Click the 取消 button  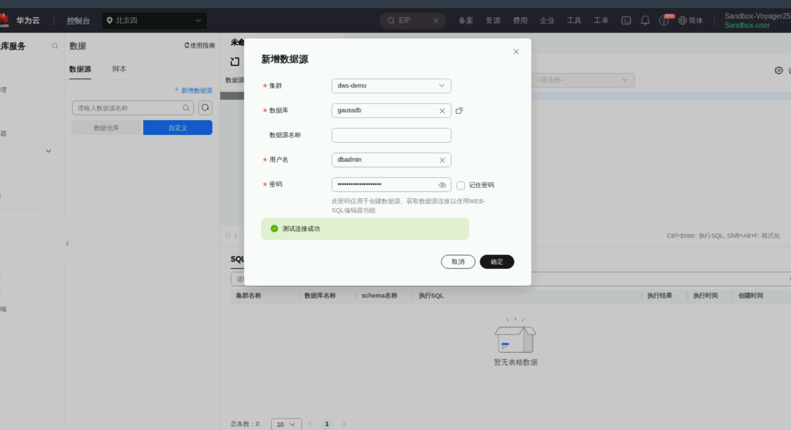[x=458, y=262]
